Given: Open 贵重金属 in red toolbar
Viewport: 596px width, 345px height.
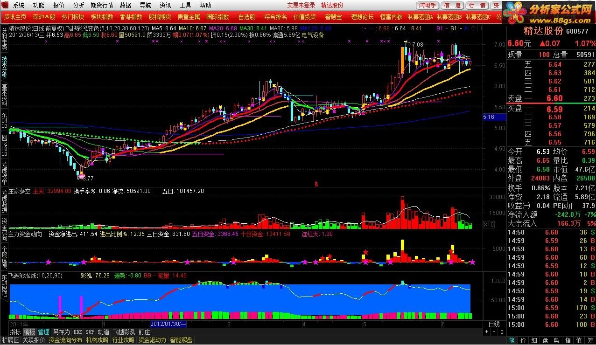Looking at the screenshot, I should click(189, 17).
